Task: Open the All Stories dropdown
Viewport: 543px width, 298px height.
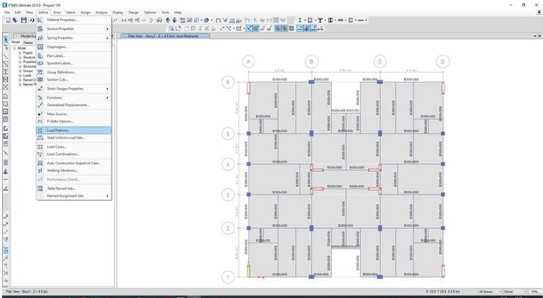Action: click(490, 292)
